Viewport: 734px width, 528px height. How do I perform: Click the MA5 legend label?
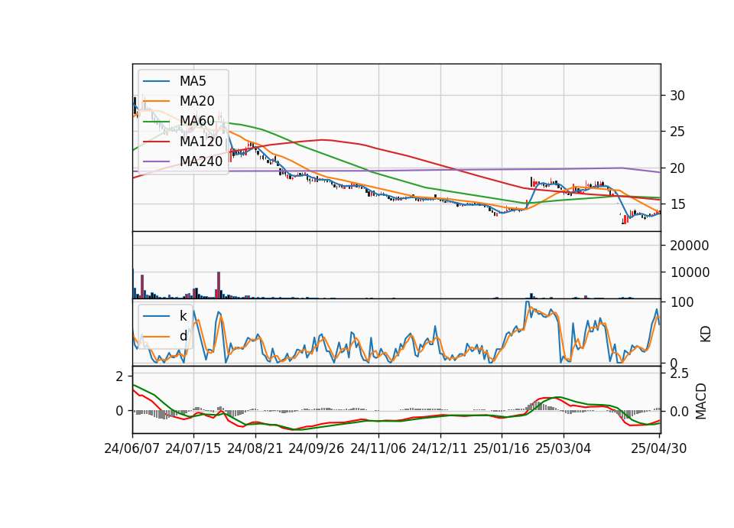pos(193,81)
